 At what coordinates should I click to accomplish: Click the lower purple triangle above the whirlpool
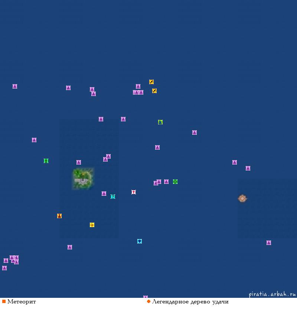pos(248,168)
